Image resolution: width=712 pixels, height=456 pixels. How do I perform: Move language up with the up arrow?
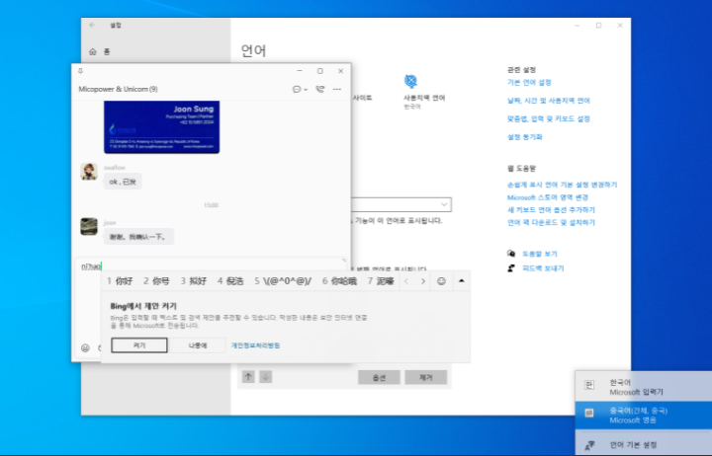pyautogui.click(x=248, y=377)
